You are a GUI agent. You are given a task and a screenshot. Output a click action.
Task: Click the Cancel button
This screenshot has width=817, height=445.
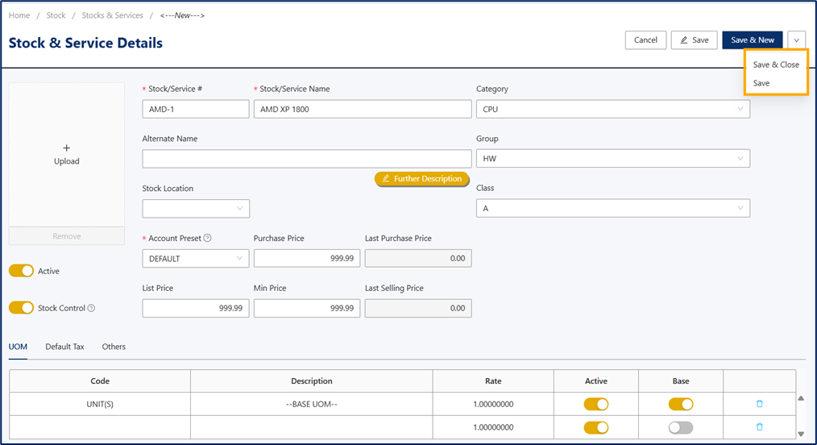coord(645,40)
